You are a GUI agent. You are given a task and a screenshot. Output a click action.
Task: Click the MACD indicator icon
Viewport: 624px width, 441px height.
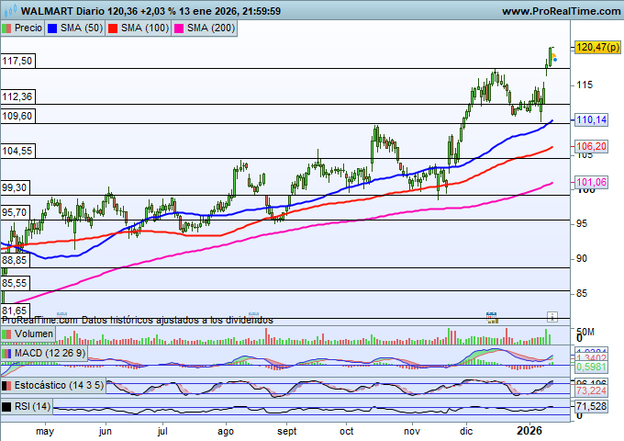pyautogui.click(x=7, y=354)
